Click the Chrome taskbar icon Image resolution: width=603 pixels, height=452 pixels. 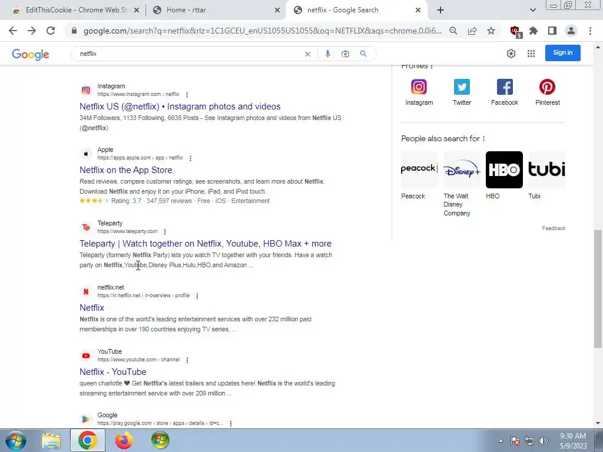(88, 440)
